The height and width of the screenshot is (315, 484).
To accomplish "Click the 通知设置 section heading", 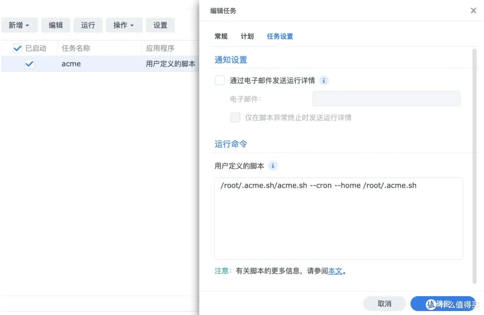I will pyautogui.click(x=231, y=60).
